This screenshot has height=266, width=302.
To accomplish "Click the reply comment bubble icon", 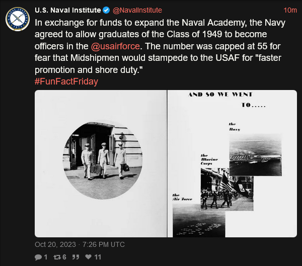I will 38,257.
